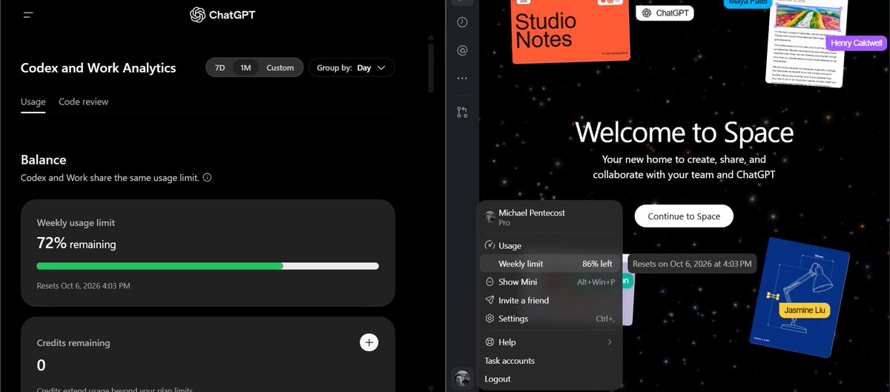Click the ChatGPT label chip in Space

(x=665, y=13)
